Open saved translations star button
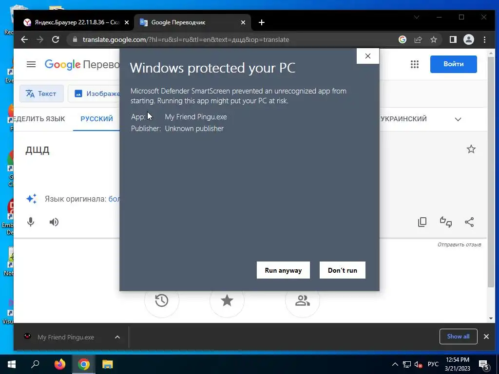 point(227,300)
